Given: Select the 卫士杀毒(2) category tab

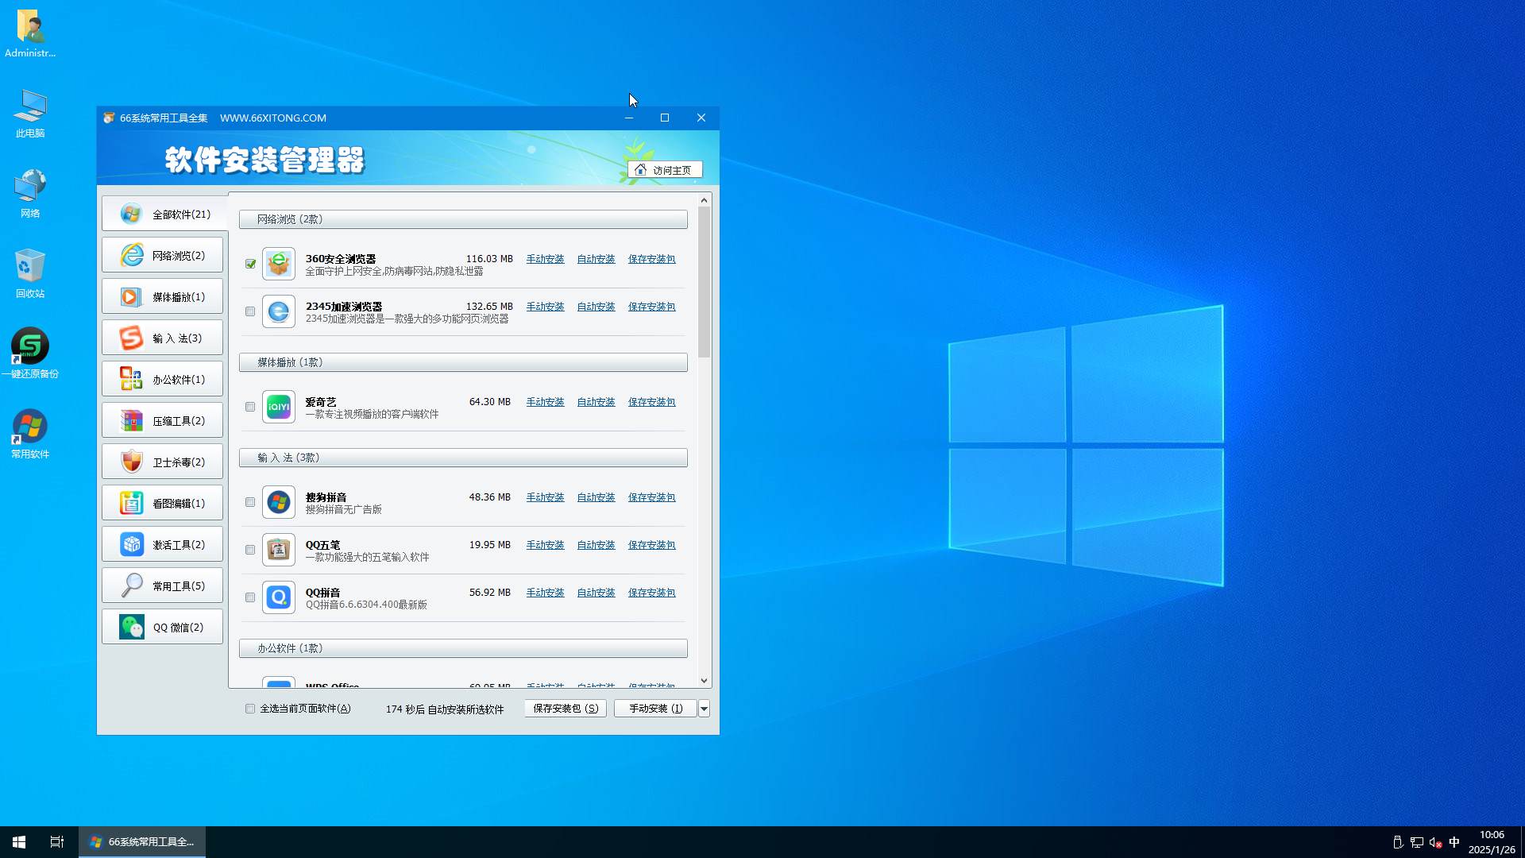Looking at the screenshot, I should [162, 462].
